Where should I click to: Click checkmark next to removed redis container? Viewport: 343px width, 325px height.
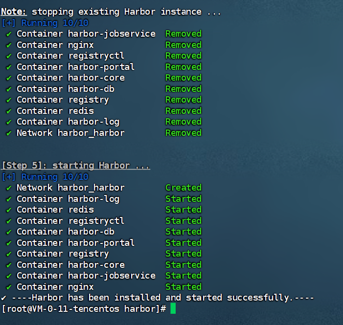pos(9,111)
